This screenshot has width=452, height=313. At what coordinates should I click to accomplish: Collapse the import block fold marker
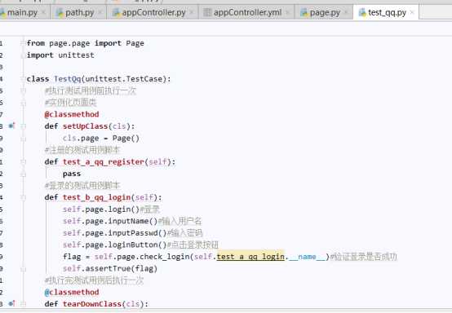pyautogui.click(x=23, y=43)
